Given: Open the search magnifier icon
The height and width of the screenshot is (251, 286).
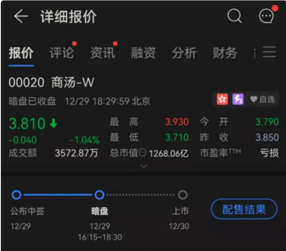Looking at the screenshot, I should (235, 16).
